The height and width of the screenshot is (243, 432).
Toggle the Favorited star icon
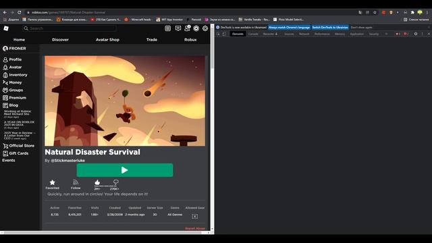tap(53, 182)
